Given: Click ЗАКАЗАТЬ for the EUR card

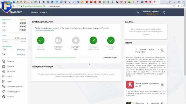Looking at the screenshot, I should pyautogui.click(x=21, y=55).
